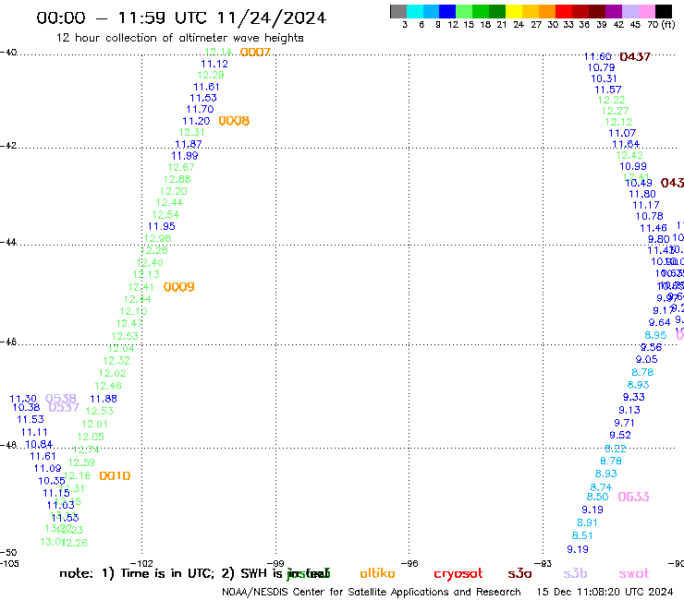Click the footer timestamp '15 Dec 11:08:20 UTC 2024'
The image size is (684, 600).
pos(605,592)
